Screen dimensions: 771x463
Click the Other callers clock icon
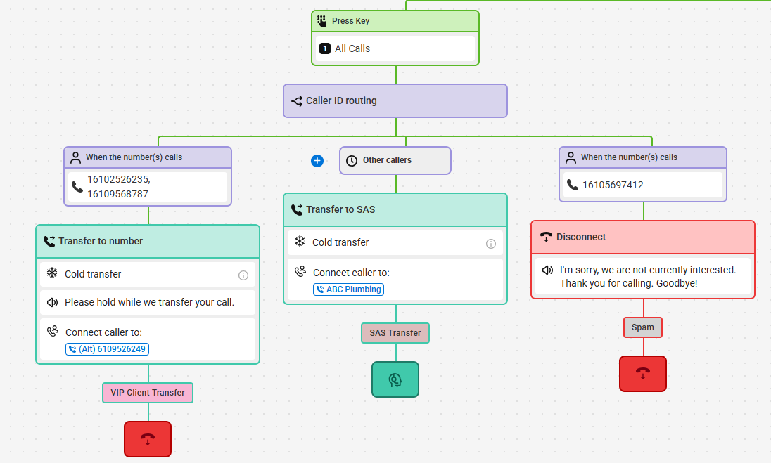coord(352,161)
